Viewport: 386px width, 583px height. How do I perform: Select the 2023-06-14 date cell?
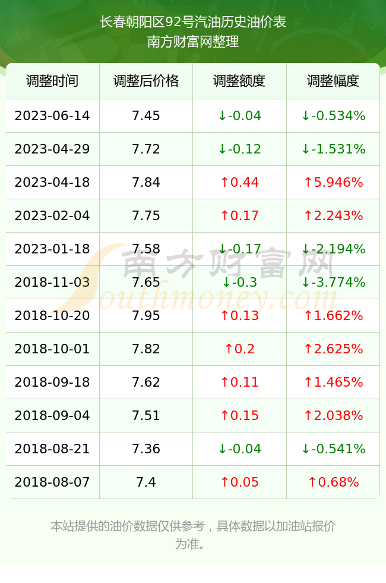click(x=52, y=115)
